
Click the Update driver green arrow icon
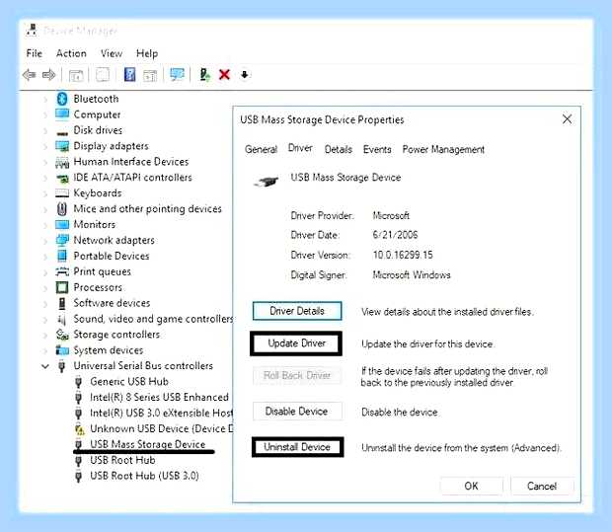pyautogui.click(x=204, y=74)
